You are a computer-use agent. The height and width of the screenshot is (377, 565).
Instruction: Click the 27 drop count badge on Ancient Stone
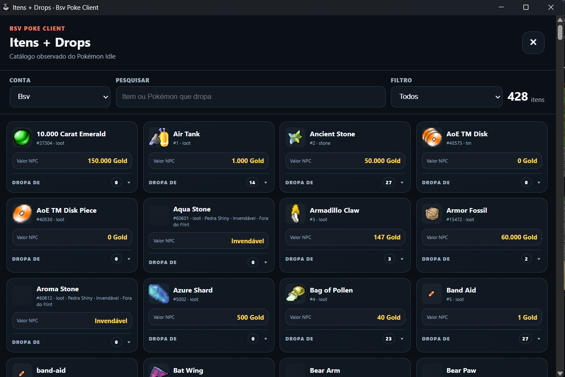click(x=389, y=183)
